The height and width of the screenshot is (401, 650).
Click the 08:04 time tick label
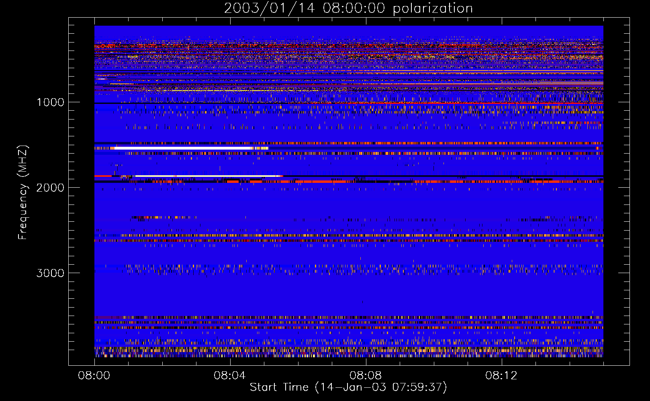[x=229, y=375]
